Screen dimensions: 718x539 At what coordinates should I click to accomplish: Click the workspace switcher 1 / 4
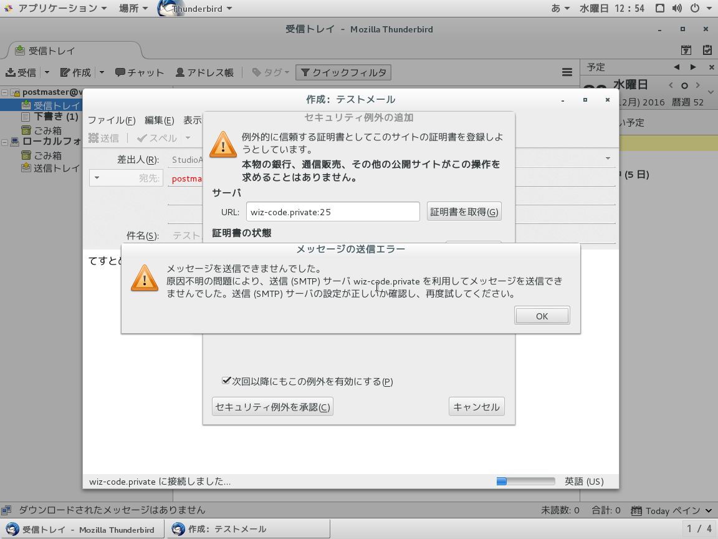tap(699, 530)
